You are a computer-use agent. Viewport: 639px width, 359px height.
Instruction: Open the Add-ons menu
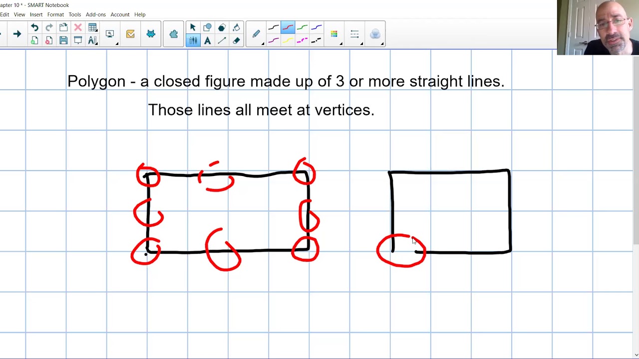95,14
